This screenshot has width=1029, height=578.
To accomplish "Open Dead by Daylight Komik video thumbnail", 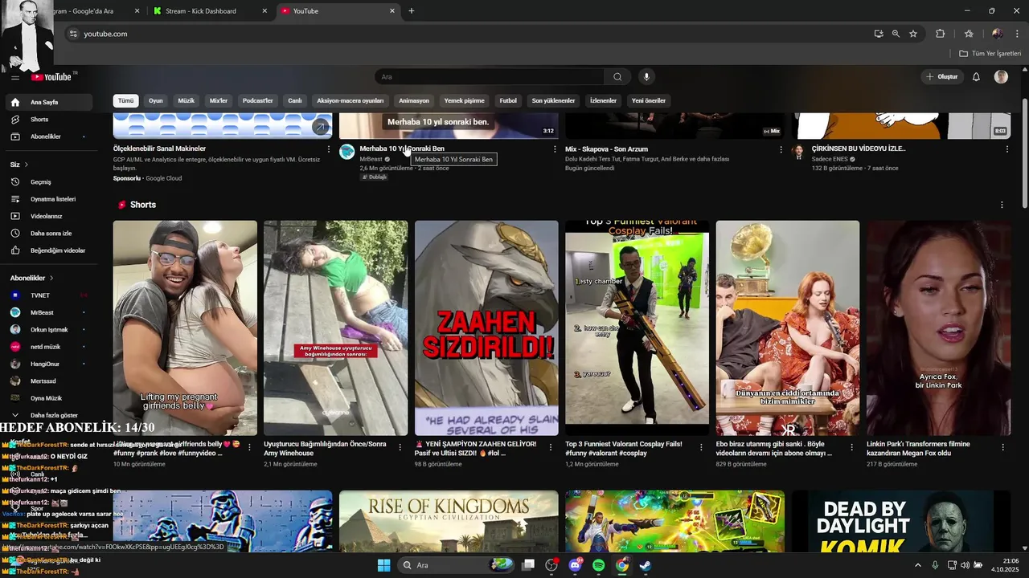I will click(901, 521).
